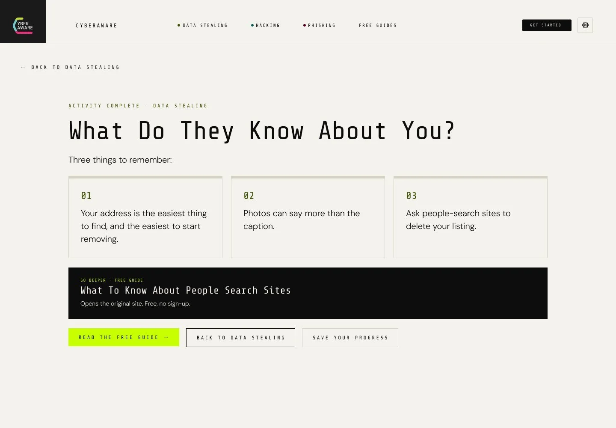616x428 pixels.
Task: Click the CYBERAWARE site name
Action: click(96, 26)
